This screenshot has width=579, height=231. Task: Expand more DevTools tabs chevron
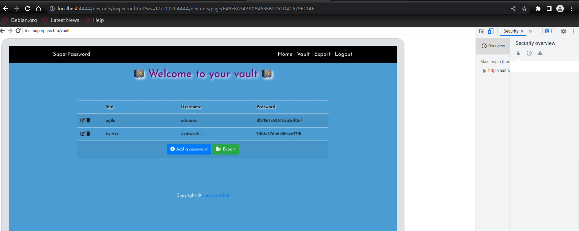point(530,31)
